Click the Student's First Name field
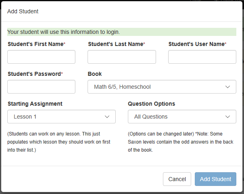 [41, 57]
